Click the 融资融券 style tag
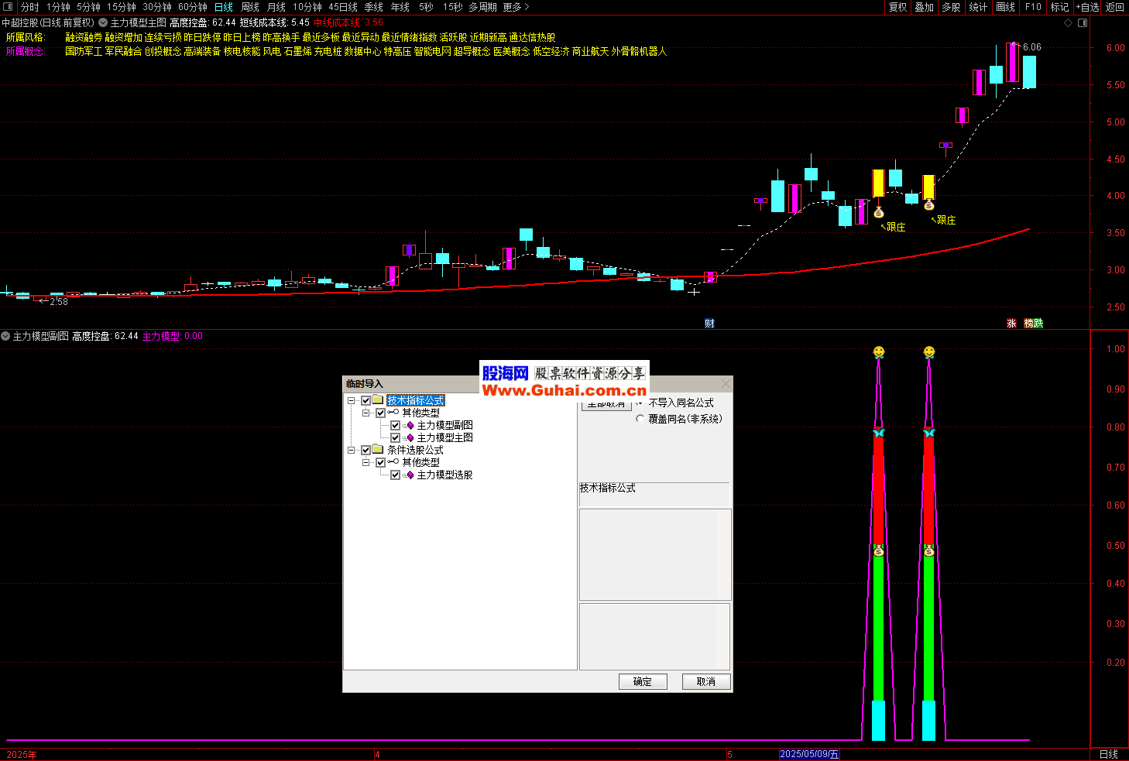Viewport: 1129px width, 761px height. (x=84, y=37)
